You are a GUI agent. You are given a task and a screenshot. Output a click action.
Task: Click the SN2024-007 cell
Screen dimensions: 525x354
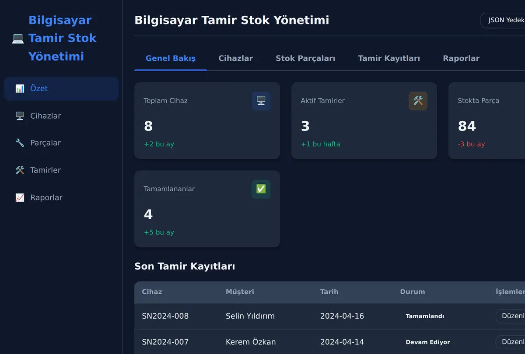(x=165, y=342)
